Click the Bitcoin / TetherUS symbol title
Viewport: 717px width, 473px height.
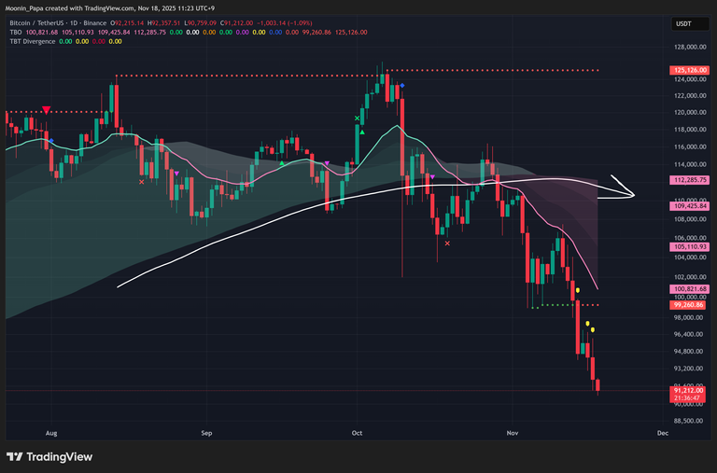tap(44, 21)
